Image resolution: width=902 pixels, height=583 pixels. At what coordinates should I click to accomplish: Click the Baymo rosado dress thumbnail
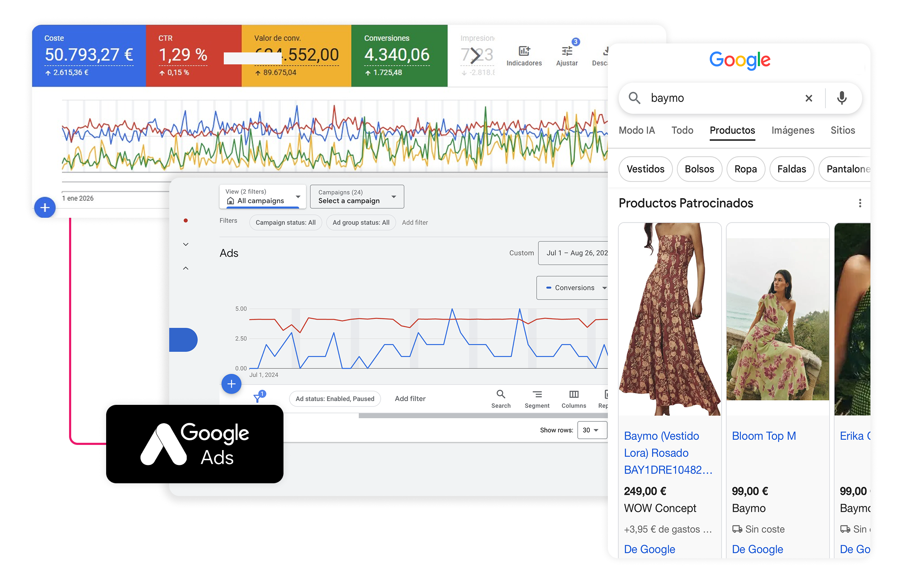[x=670, y=319]
